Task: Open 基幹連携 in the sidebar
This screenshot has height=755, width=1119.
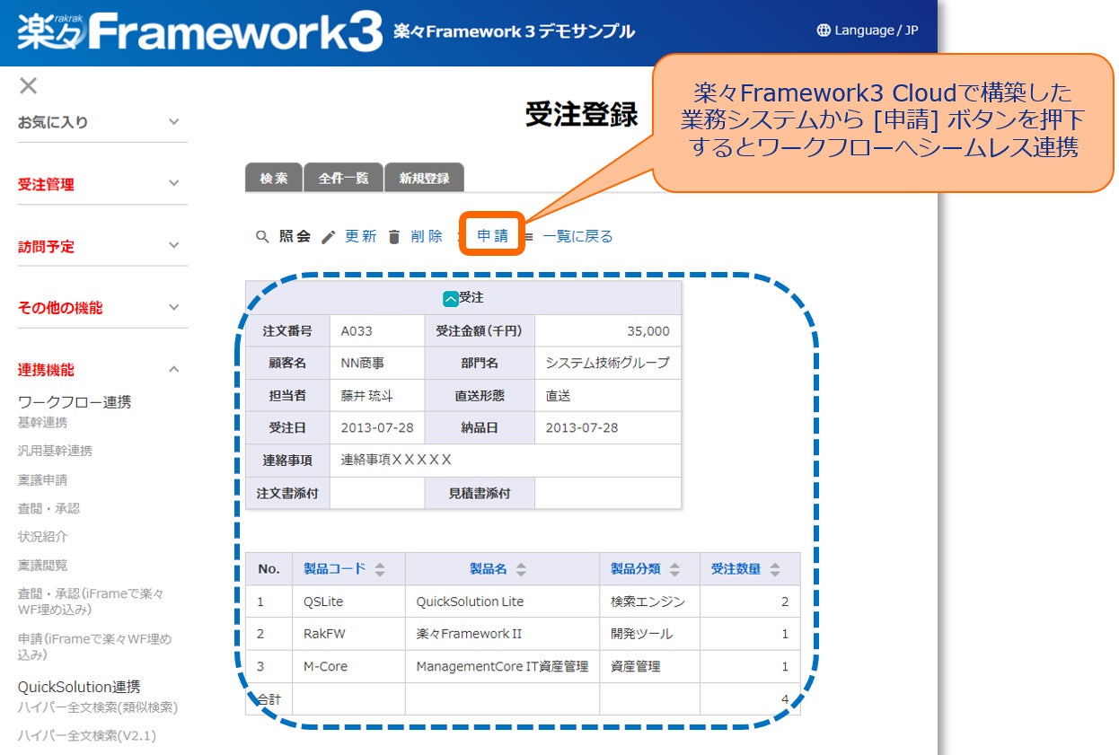Action: 42,422
